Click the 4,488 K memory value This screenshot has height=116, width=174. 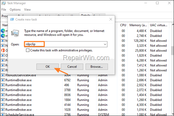(142, 31)
